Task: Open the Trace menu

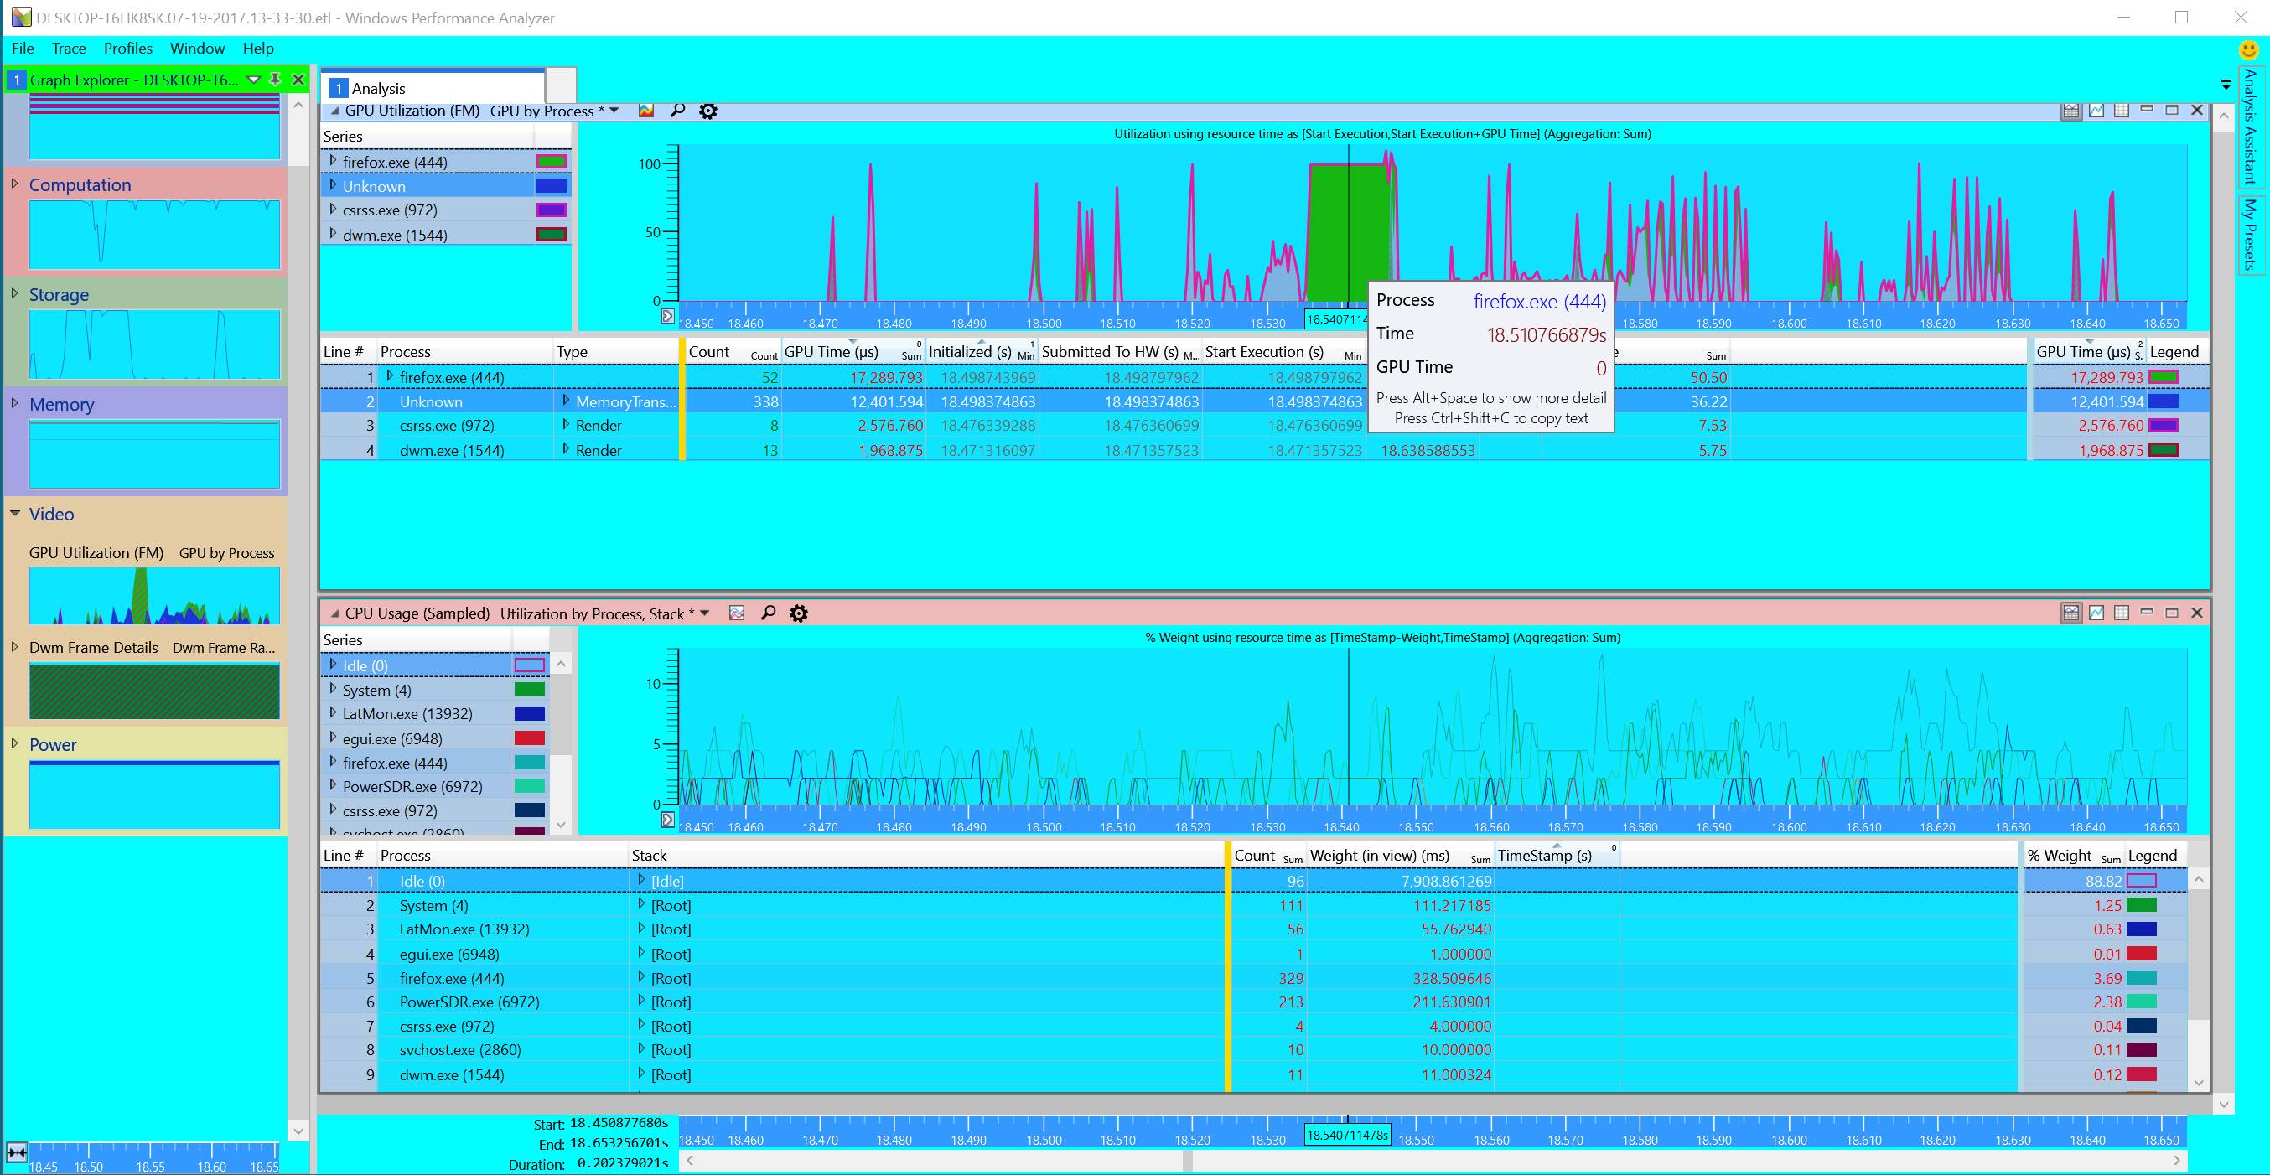Action: [x=69, y=49]
